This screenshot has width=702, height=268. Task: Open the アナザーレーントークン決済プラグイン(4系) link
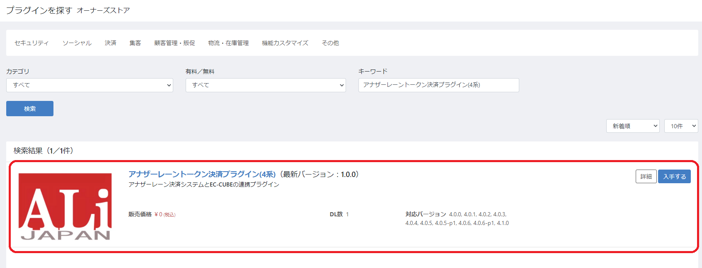click(202, 174)
